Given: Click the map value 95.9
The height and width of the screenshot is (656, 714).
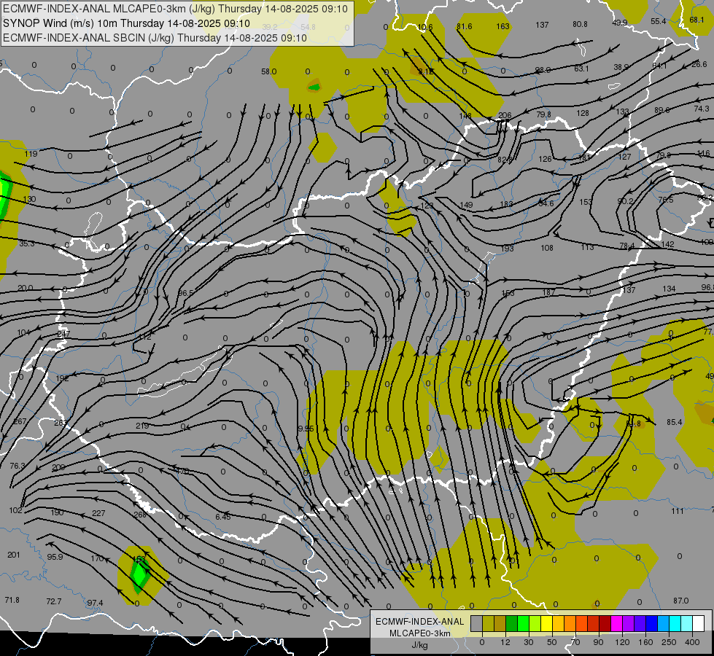Looking at the screenshot, I should click(55, 557).
